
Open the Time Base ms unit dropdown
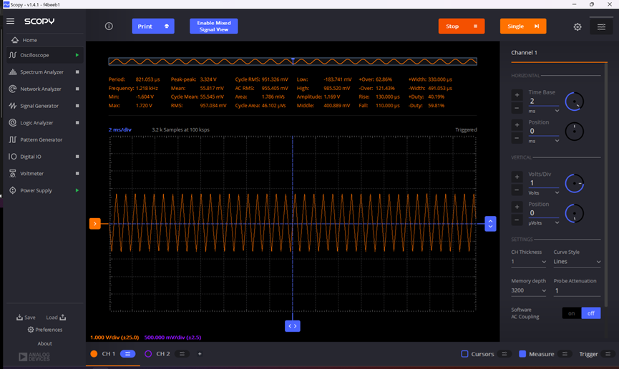544,112
